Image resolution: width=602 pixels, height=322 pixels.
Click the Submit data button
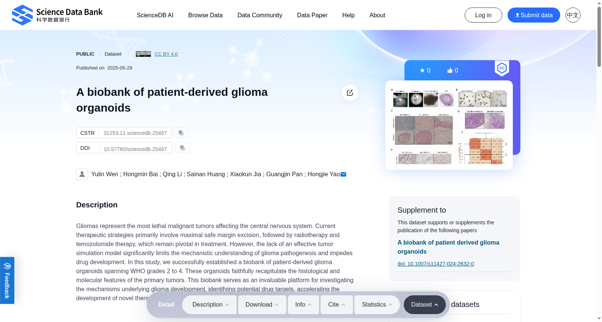click(534, 15)
